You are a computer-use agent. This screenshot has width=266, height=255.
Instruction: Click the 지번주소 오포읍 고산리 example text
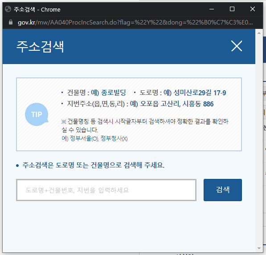140,104
